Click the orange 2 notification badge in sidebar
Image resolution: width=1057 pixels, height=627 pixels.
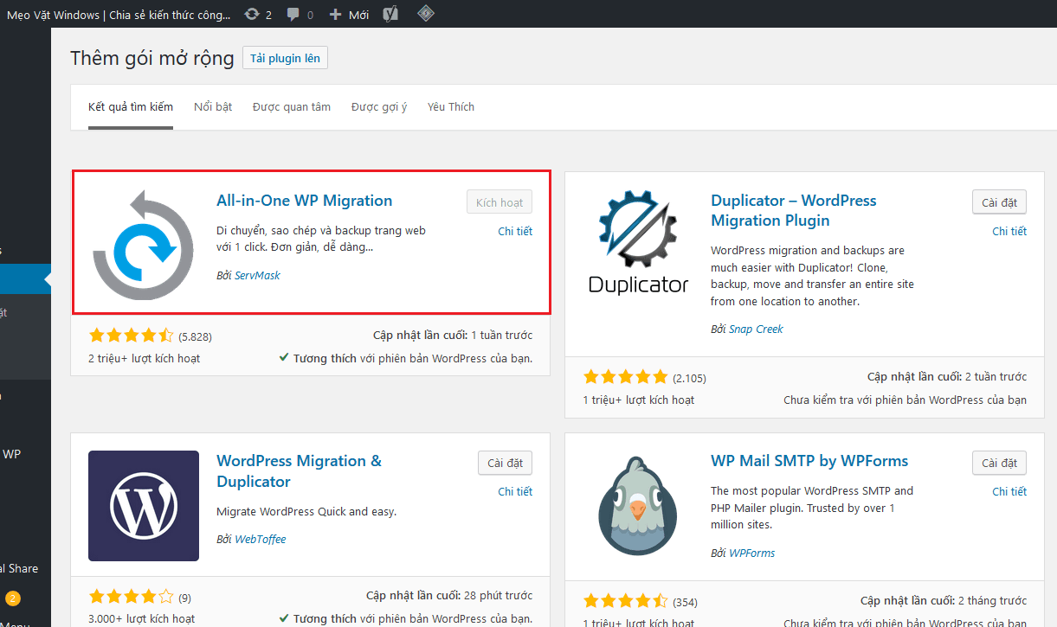pos(13,598)
